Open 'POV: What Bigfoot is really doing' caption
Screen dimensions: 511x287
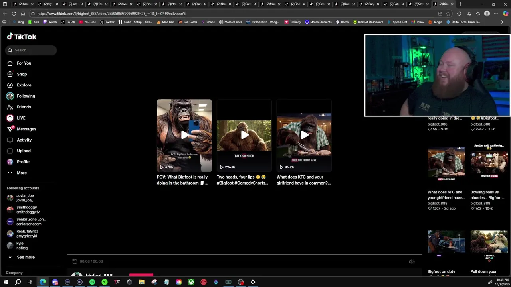[x=182, y=180]
